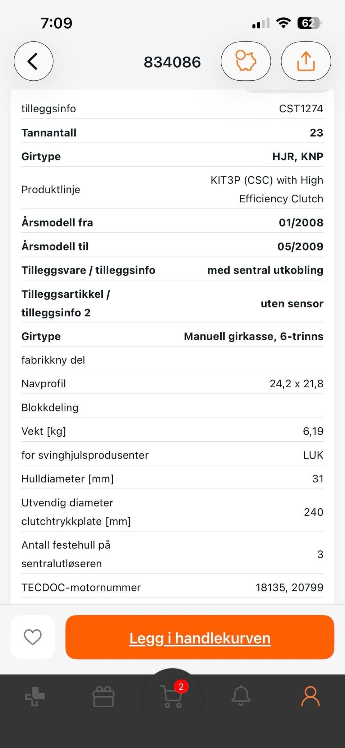Viewport: 345px width, 748px height.
Task: Tap the TECDOC-motornummer value 18135, 20799
Action: (289, 587)
